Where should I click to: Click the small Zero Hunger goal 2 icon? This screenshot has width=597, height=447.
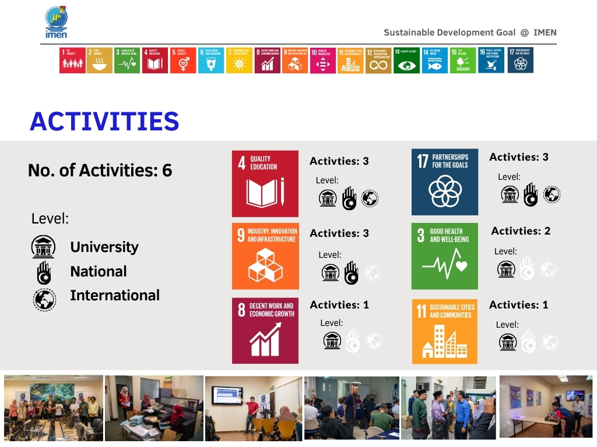(100, 61)
